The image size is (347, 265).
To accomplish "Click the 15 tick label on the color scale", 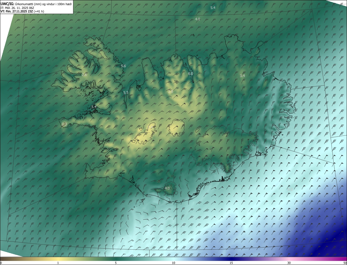I will click(x=231, y=263).
